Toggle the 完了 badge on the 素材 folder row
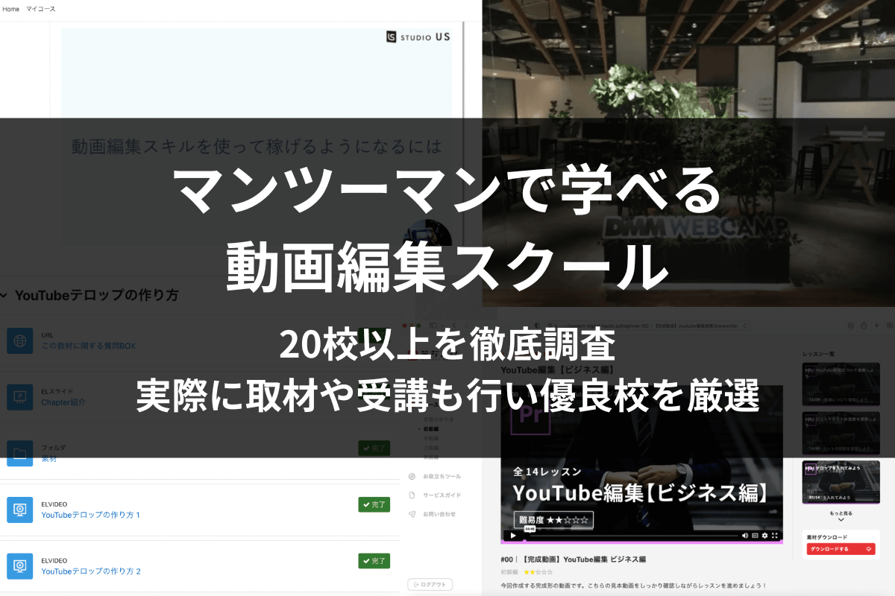 click(x=374, y=448)
